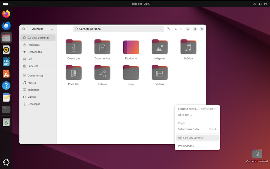
Task: Go to Papelera in the sidebar
Action: 33,66
